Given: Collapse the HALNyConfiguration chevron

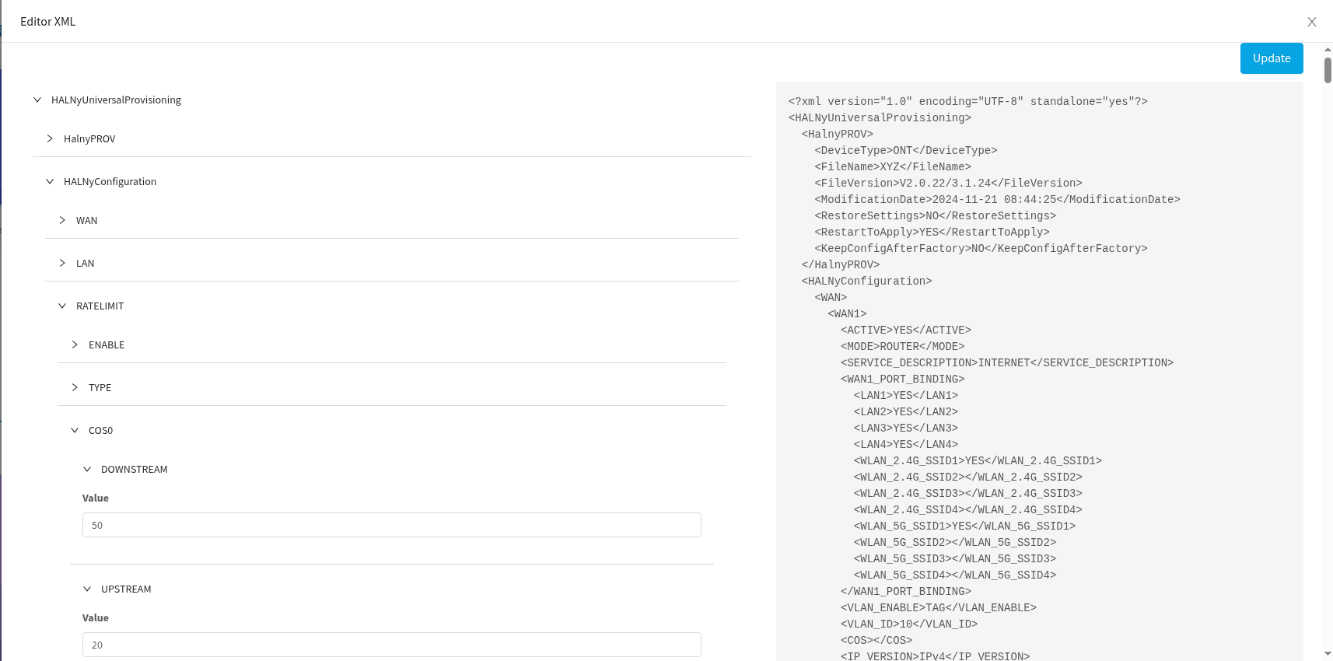Looking at the screenshot, I should [50, 181].
